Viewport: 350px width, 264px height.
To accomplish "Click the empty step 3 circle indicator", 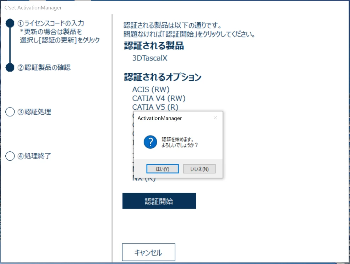I will 10,112.
